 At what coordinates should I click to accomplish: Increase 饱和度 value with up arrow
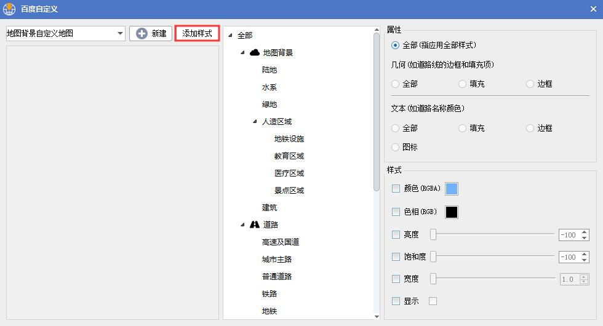[x=585, y=255]
